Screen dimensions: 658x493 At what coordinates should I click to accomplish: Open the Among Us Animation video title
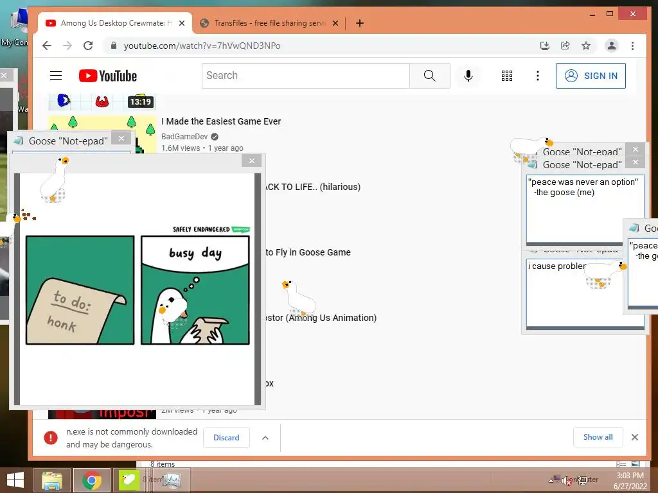coord(321,318)
